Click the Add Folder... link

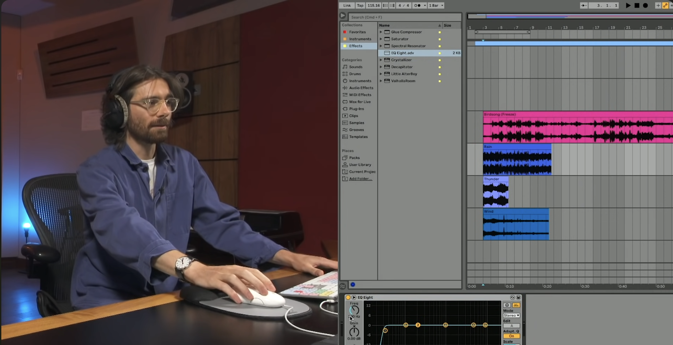click(x=360, y=179)
